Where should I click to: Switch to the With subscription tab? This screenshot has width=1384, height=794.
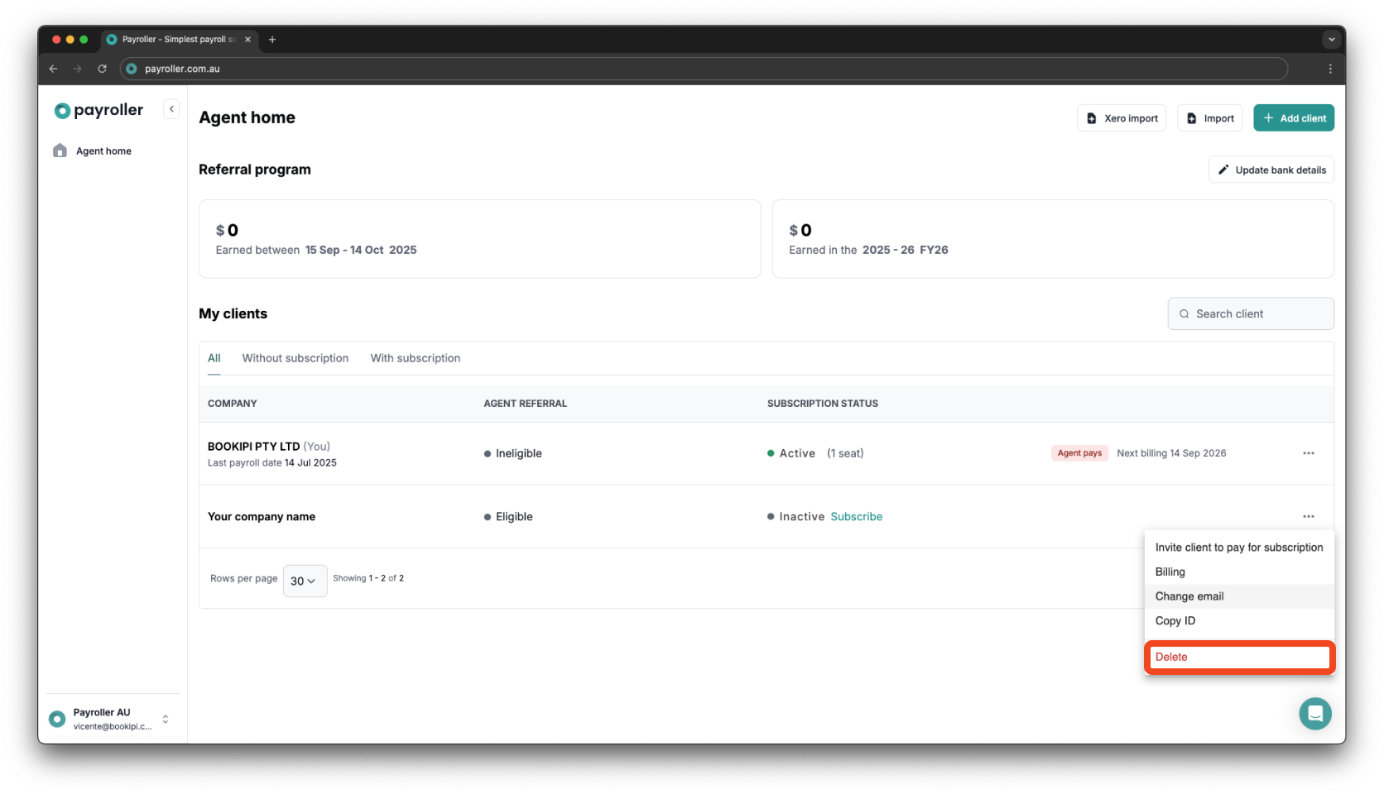point(416,358)
